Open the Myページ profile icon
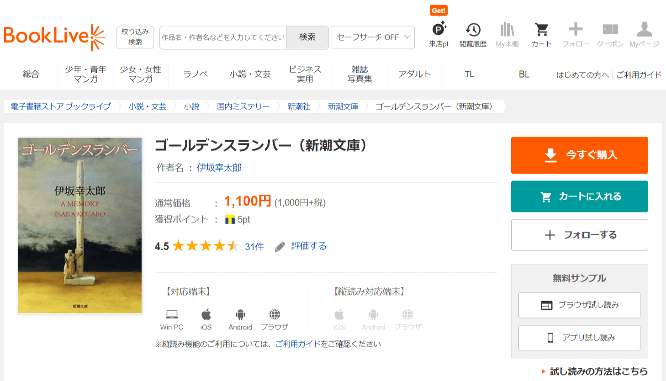 (x=644, y=30)
